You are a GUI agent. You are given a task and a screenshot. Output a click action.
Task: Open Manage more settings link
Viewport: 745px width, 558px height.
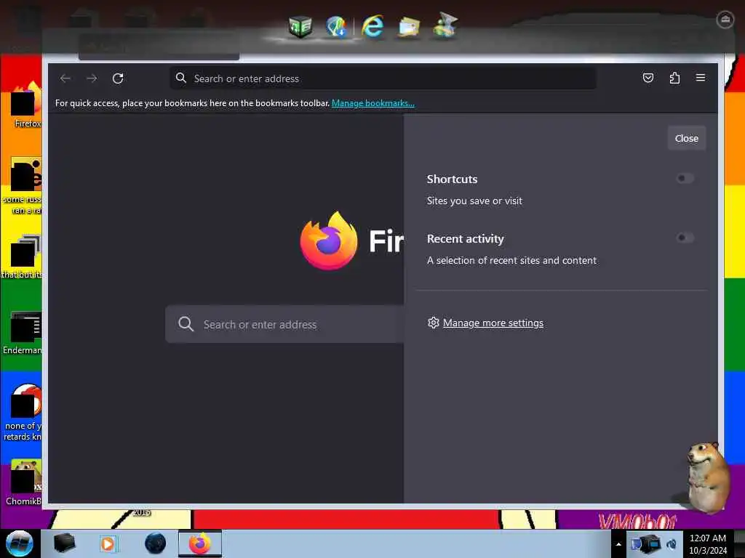[x=493, y=323]
